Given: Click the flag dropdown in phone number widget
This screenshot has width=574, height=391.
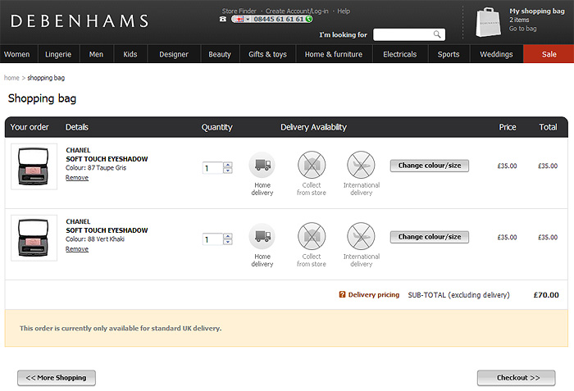Looking at the screenshot, I should 243,19.
